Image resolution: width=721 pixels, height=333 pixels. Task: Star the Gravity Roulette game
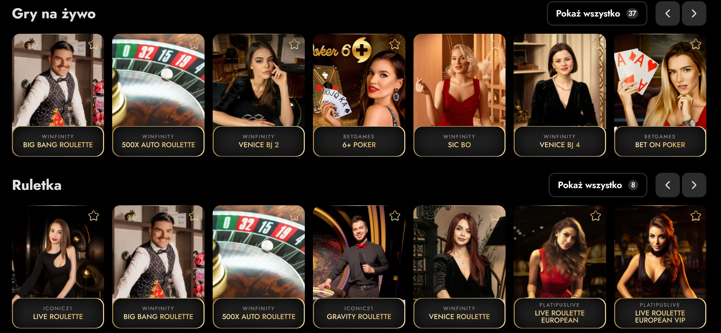pyautogui.click(x=395, y=216)
